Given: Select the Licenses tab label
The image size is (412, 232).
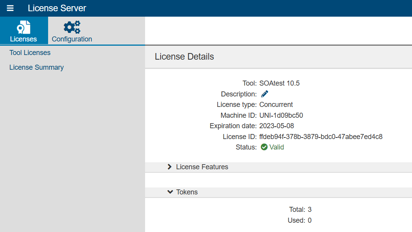Looking at the screenshot, I should click(23, 39).
